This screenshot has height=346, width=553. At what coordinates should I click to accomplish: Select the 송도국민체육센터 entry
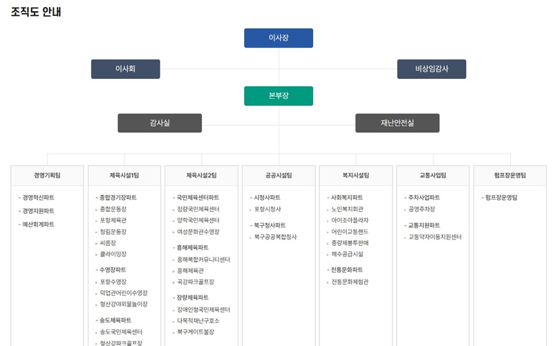121,332
